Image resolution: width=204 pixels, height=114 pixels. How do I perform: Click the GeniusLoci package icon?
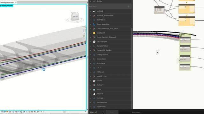click(94, 59)
